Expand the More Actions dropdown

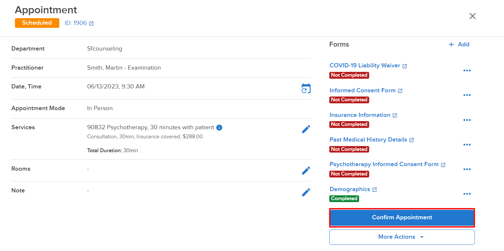pyautogui.click(x=402, y=237)
